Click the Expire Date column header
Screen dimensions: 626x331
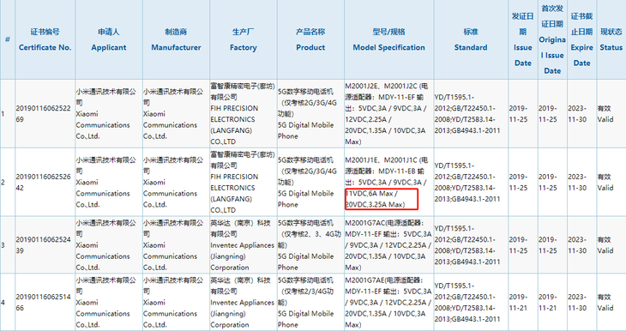click(581, 39)
